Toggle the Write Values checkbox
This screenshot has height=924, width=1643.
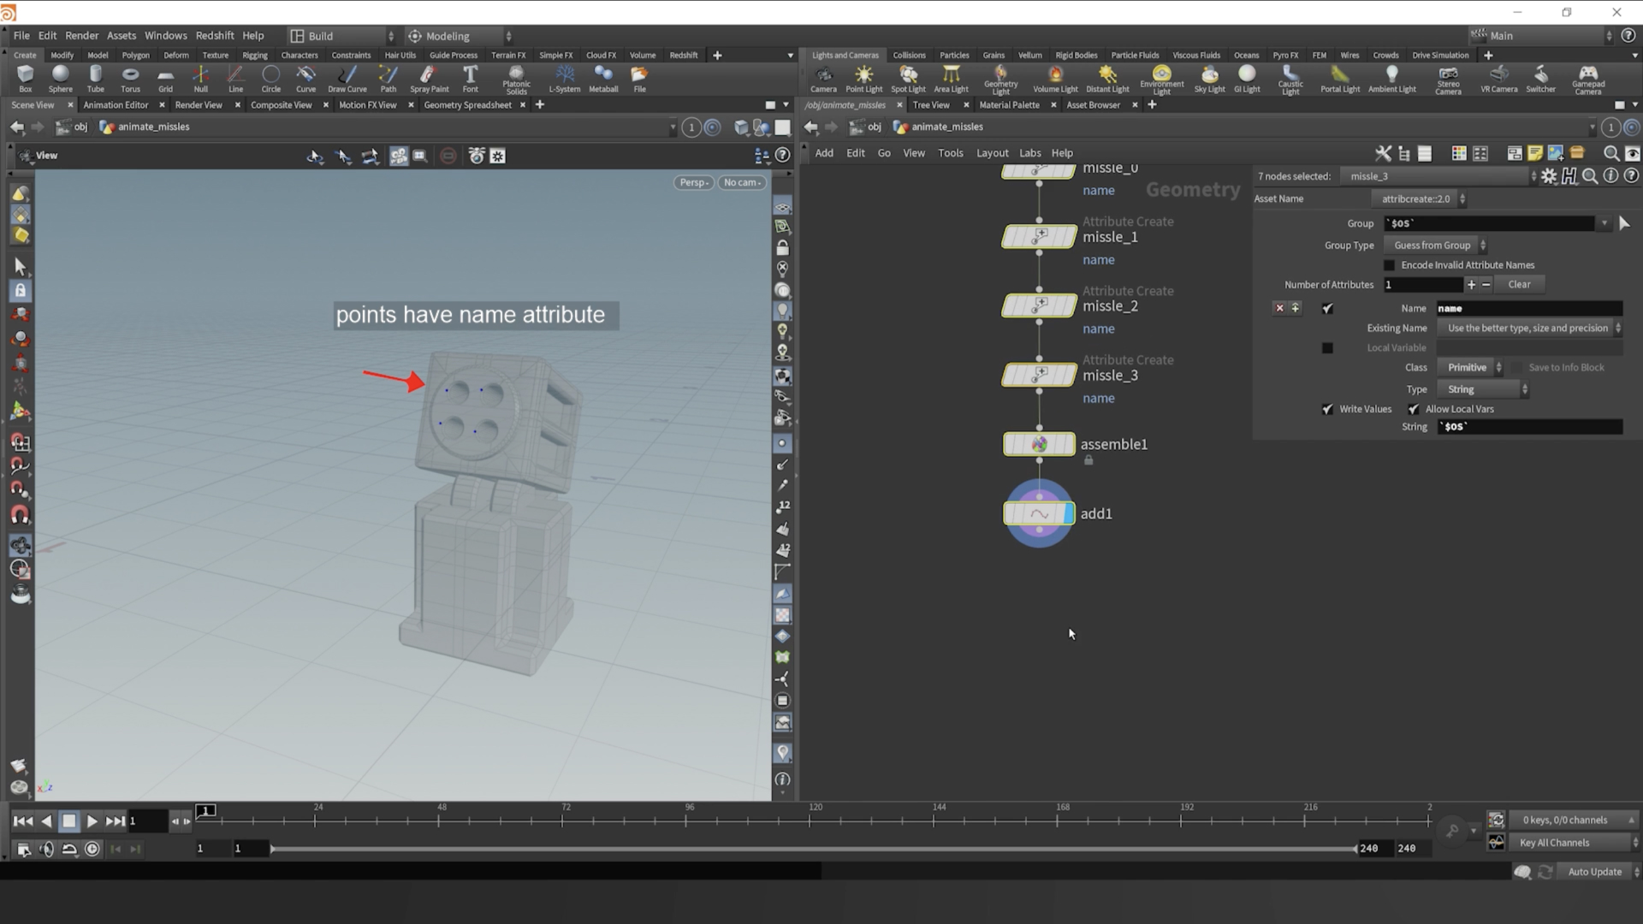pos(1327,409)
